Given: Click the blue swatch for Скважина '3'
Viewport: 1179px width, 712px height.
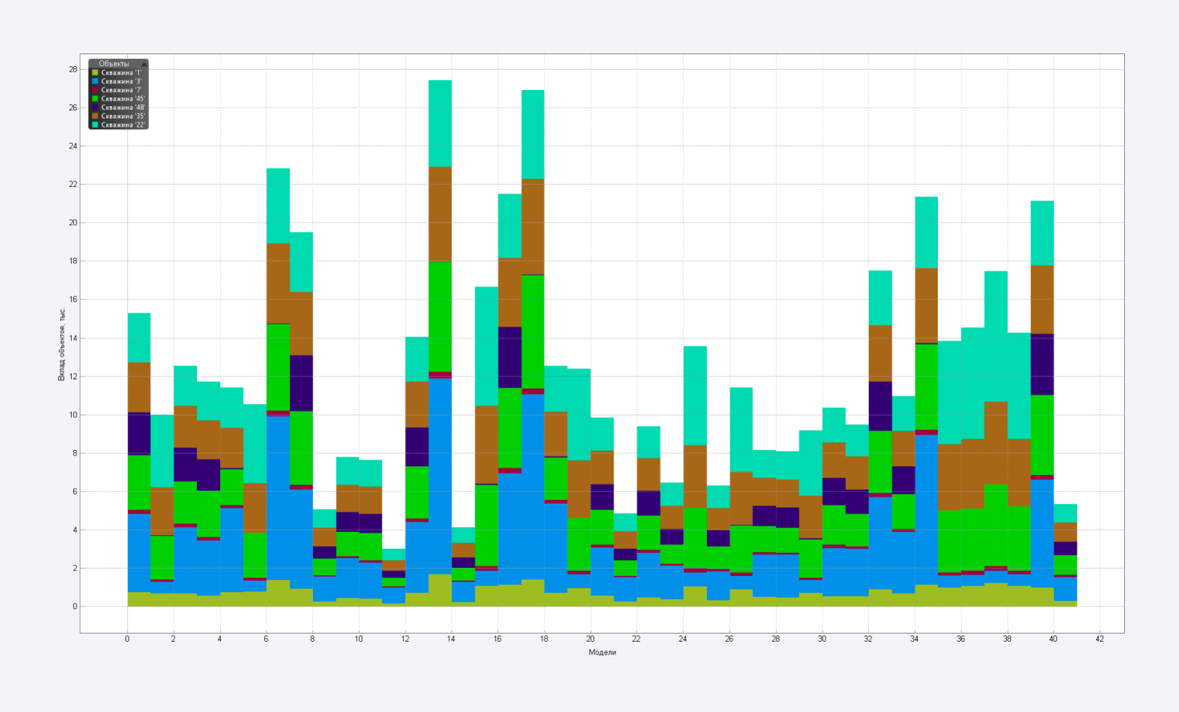Looking at the screenshot, I should (x=95, y=81).
